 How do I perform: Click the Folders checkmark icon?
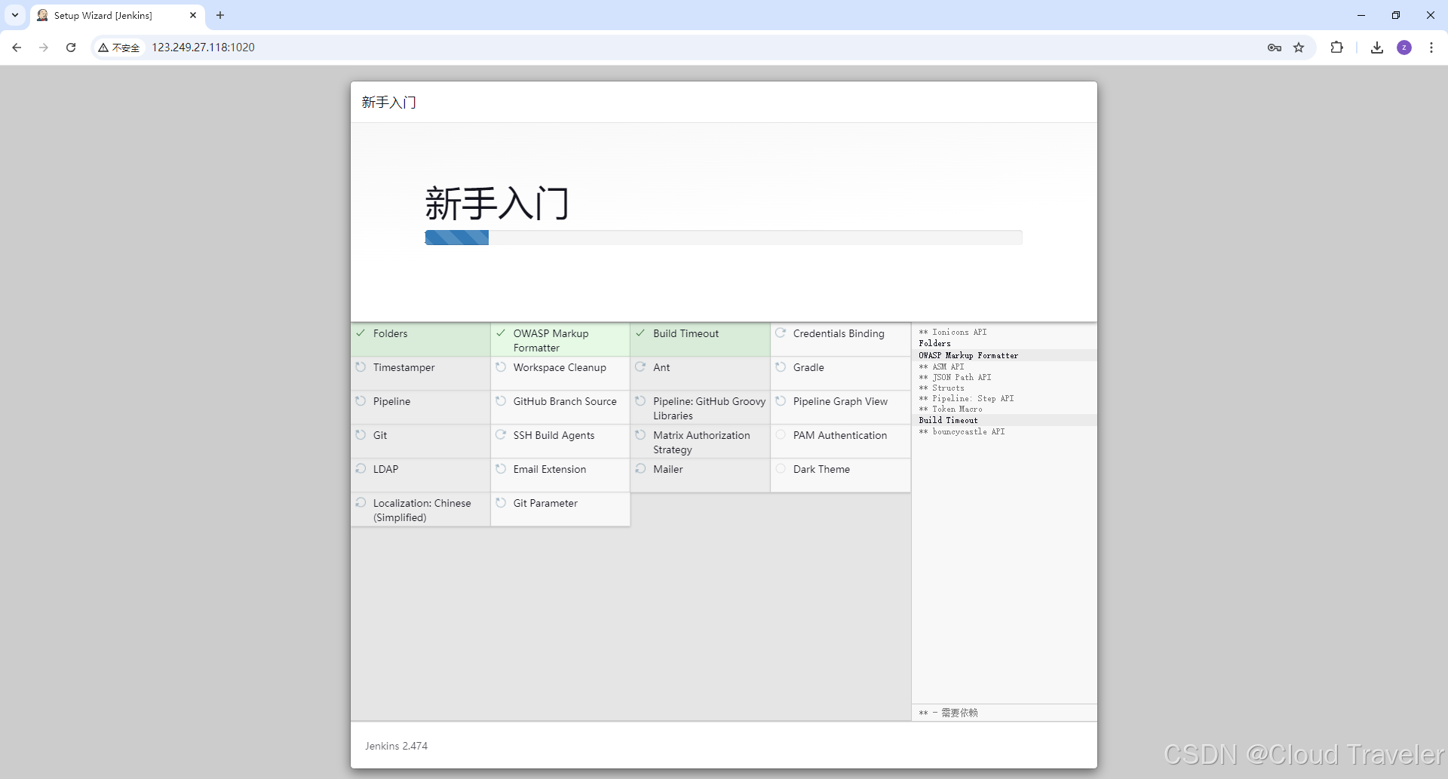(x=360, y=333)
